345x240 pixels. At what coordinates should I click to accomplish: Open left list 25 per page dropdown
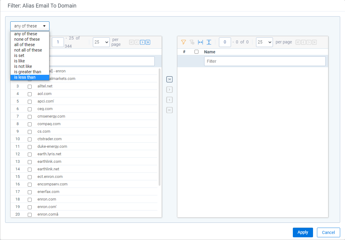101,42
